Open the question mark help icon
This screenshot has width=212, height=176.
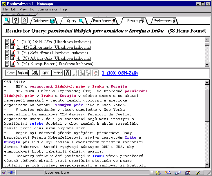click(16, 21)
